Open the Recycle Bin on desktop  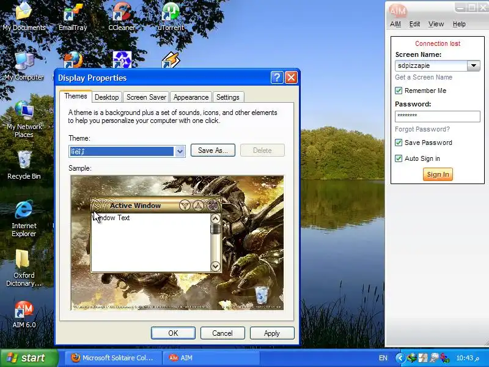point(24,165)
